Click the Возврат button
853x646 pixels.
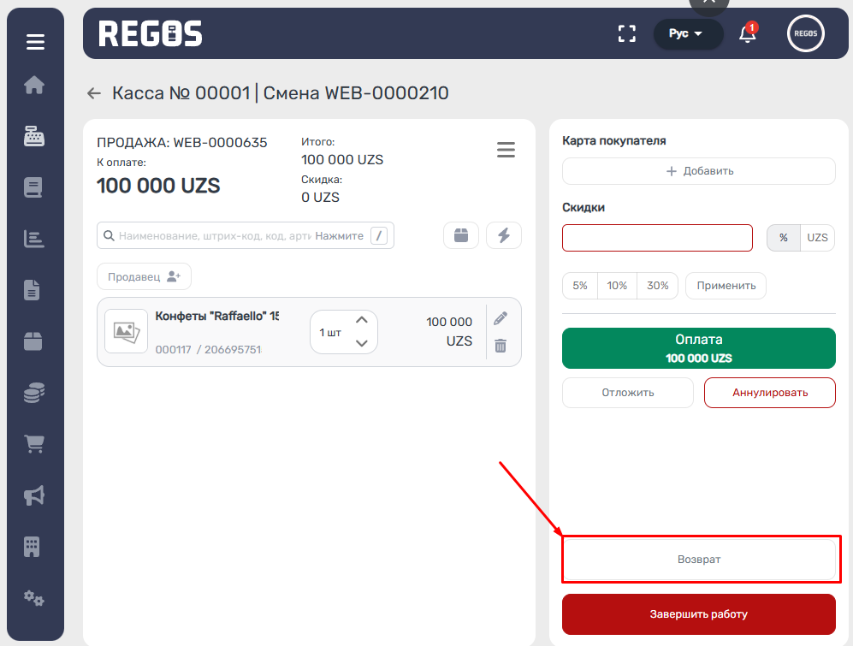(698, 560)
